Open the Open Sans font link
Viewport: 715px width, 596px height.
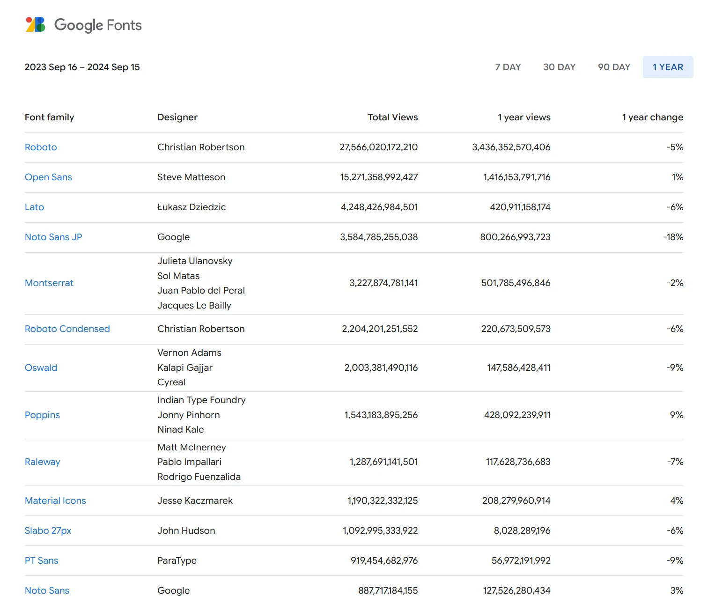tap(48, 177)
